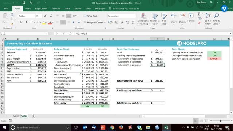This screenshot has width=233, height=131.
Task: Open the File menu tab
Action: coord(6,9)
